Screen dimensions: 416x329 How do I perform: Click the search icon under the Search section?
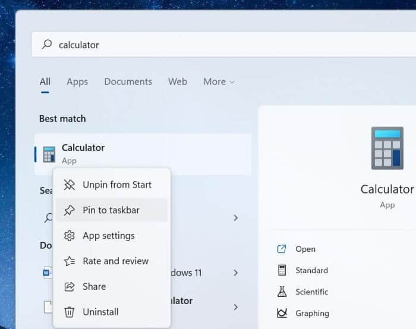pos(49,218)
